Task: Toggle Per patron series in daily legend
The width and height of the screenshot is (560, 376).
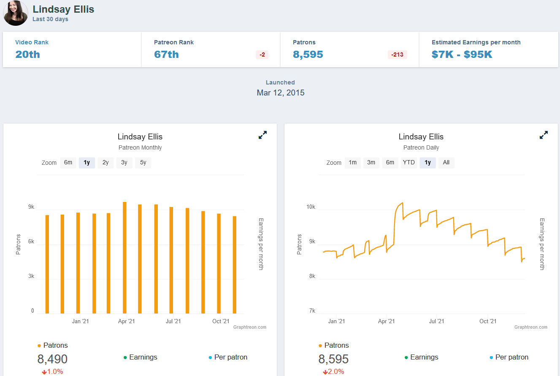Action: coord(509,357)
